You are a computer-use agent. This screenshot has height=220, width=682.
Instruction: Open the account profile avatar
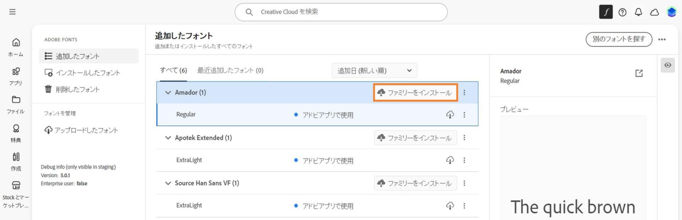(x=671, y=12)
